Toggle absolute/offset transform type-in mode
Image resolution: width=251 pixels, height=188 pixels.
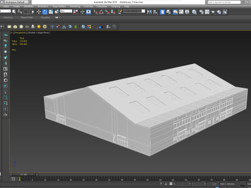pos(171,184)
